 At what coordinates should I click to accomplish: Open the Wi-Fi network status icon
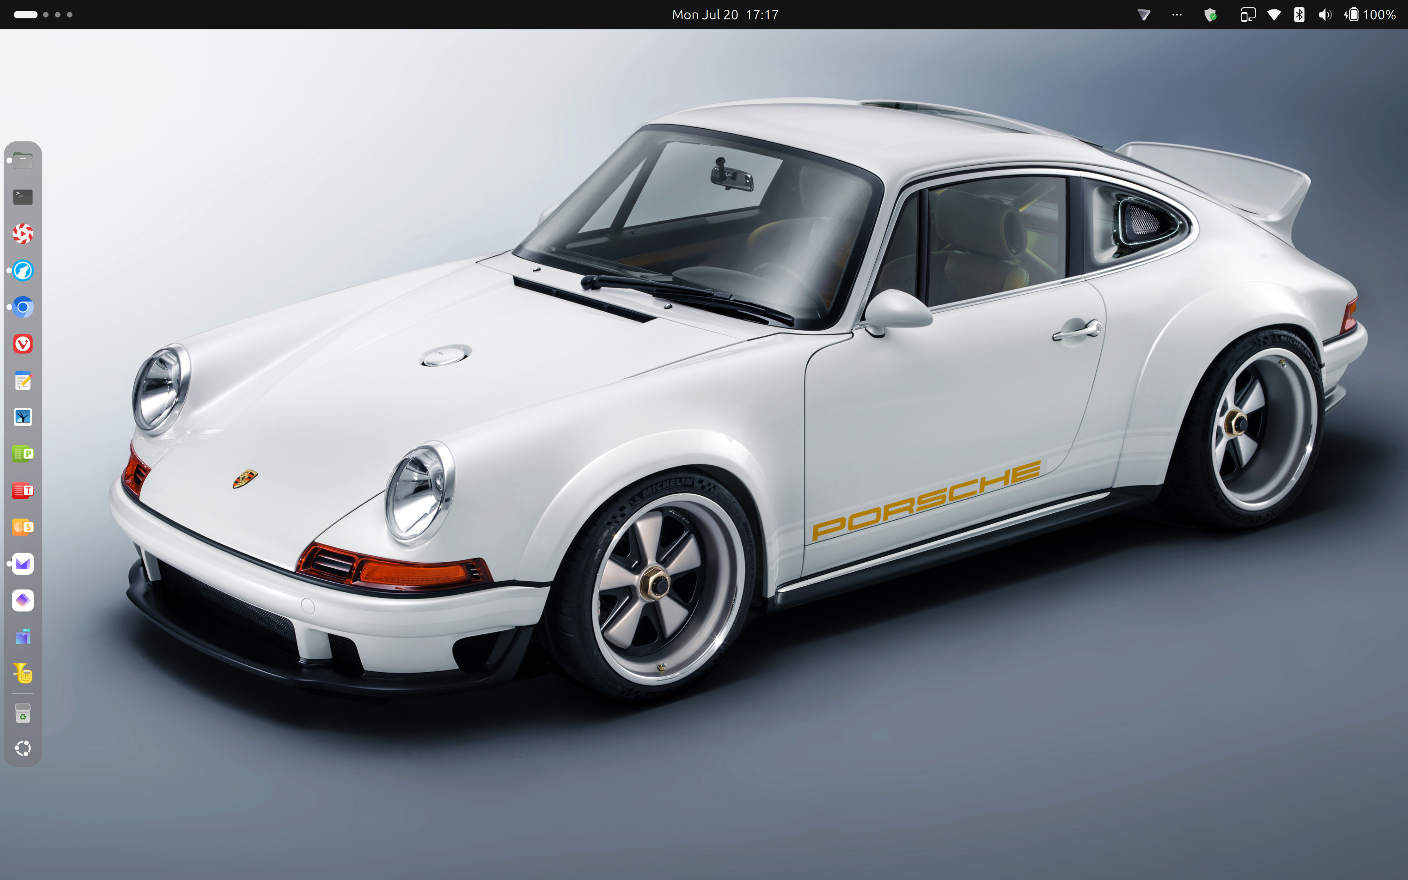point(1274,15)
